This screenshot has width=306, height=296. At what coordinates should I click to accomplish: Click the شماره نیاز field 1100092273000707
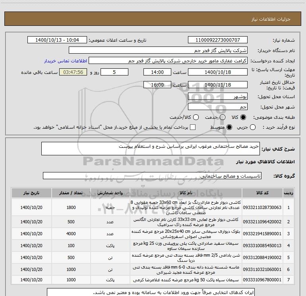pos(218,40)
